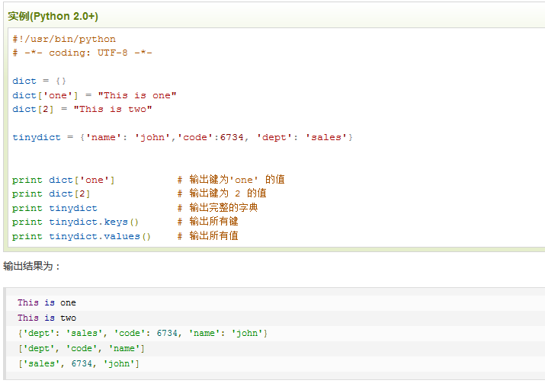Screen dimensions: 545x390
Task: Click the 实例(Python 2.0+) heading
Action: 53,16
